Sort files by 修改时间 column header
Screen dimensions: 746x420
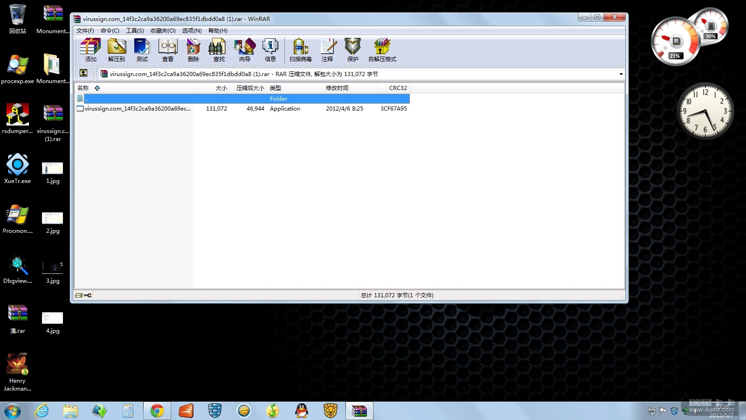[x=350, y=88]
